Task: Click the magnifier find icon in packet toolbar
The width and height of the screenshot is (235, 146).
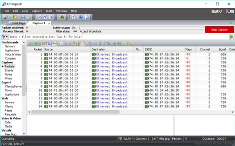Action: [69, 43]
